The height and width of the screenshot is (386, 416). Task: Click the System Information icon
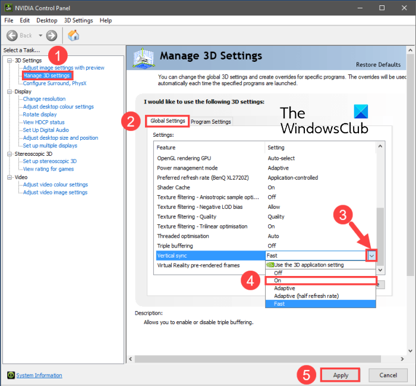(x=11, y=375)
